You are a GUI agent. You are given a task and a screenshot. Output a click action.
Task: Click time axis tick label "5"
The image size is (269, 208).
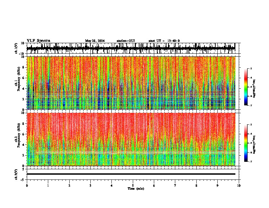133,186
